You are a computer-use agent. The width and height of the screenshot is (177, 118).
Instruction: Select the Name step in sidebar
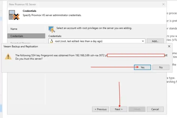(x=14, y=29)
